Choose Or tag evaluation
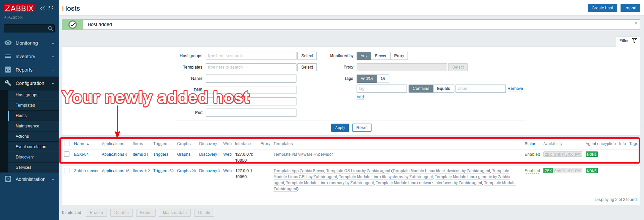The image size is (644, 220). tap(383, 79)
